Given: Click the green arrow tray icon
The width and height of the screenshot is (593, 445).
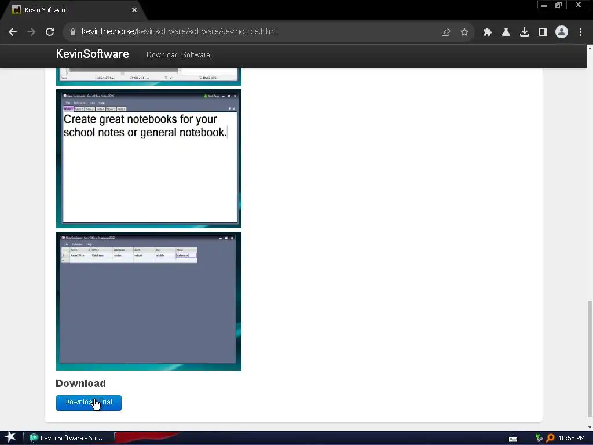Looking at the screenshot, I should click(x=539, y=438).
